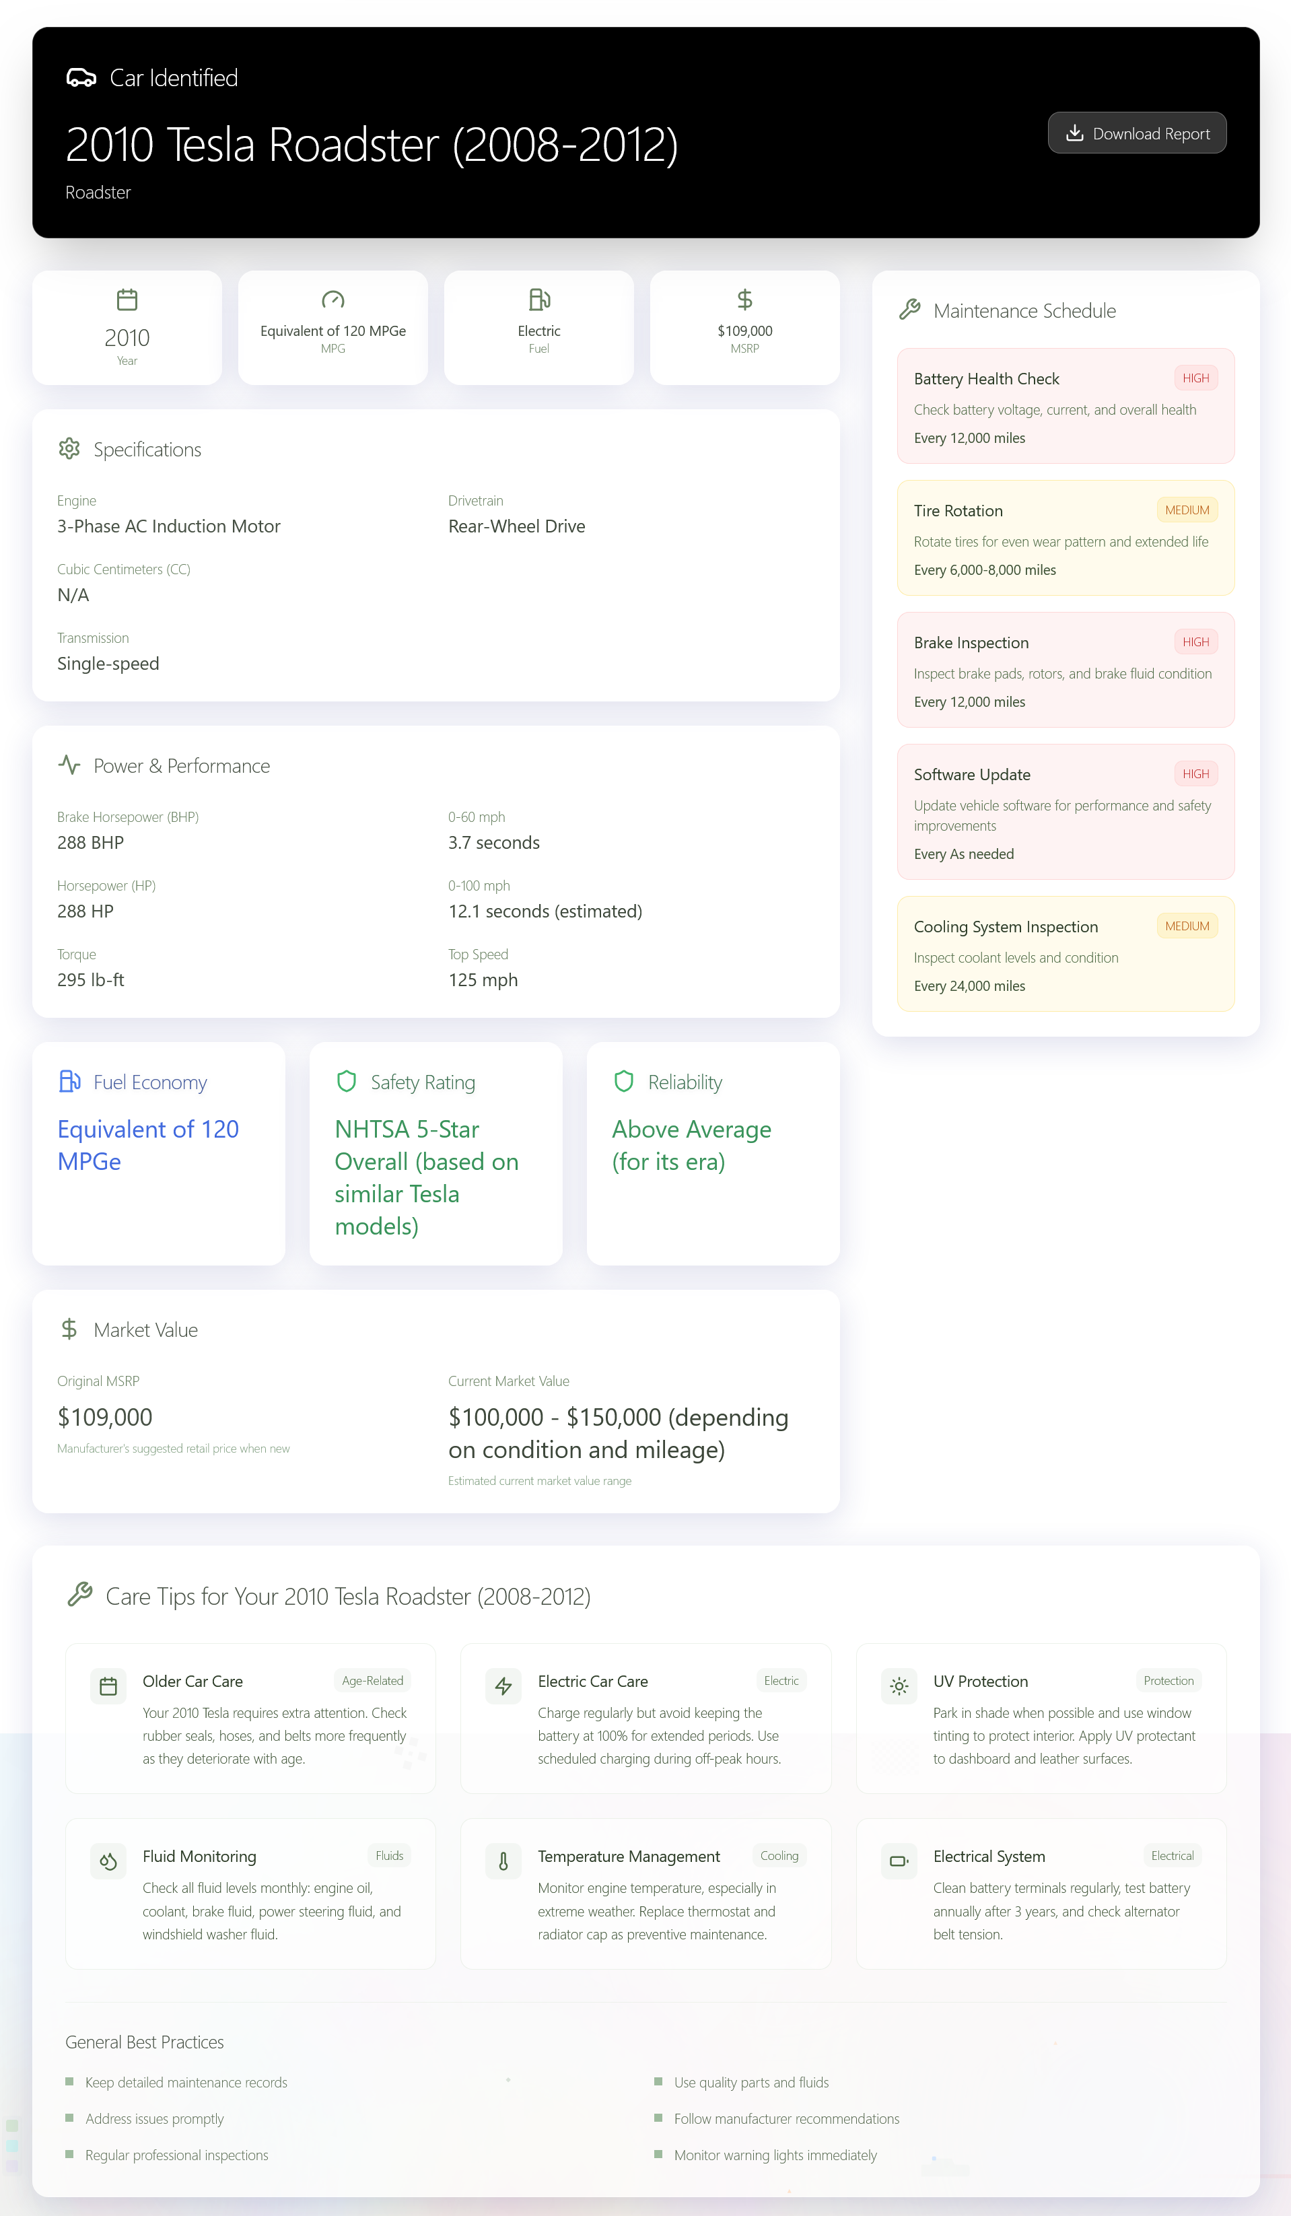Click 'Follow manufacturer recommendations' best practice
This screenshot has width=1291, height=2216.
click(x=786, y=2118)
